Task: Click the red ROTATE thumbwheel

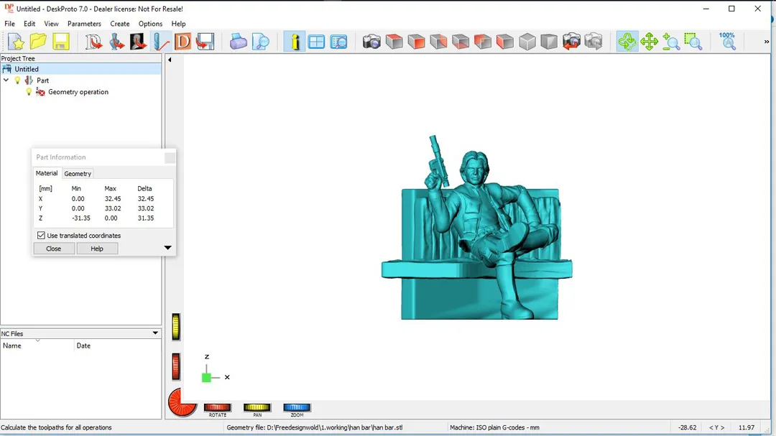Action: [217, 407]
